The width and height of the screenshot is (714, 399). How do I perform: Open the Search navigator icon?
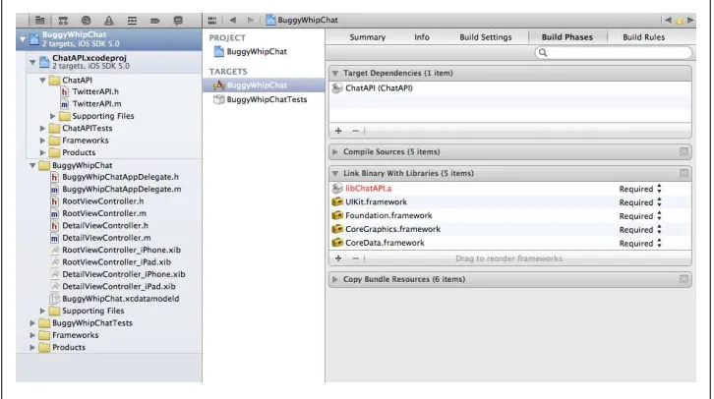click(x=87, y=20)
